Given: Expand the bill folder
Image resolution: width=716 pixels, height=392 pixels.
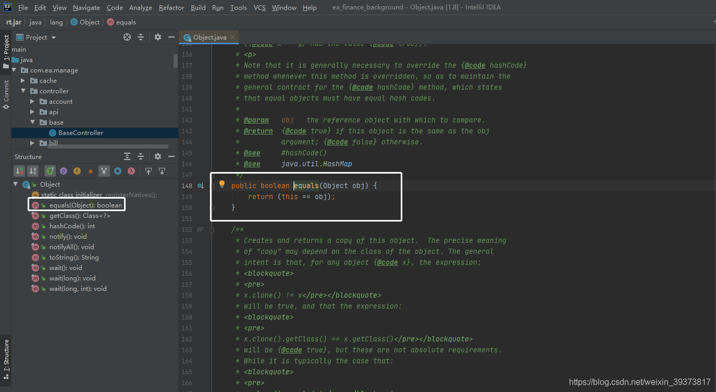Looking at the screenshot, I should coord(32,143).
